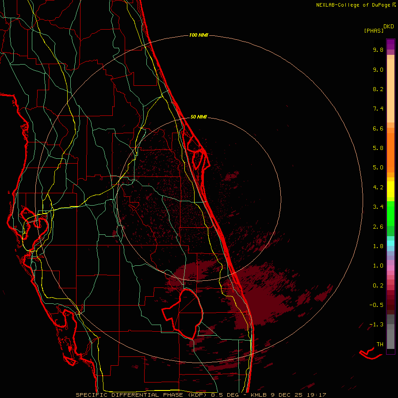398x398 pixels.
Task: Click the bright green swatch on the color bar
Action: (390, 213)
